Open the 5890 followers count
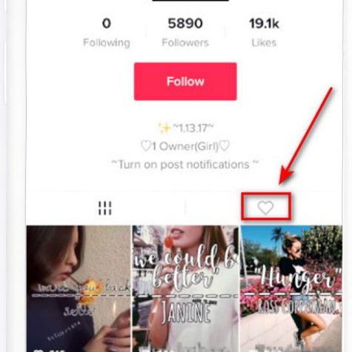 pyautogui.click(x=185, y=24)
